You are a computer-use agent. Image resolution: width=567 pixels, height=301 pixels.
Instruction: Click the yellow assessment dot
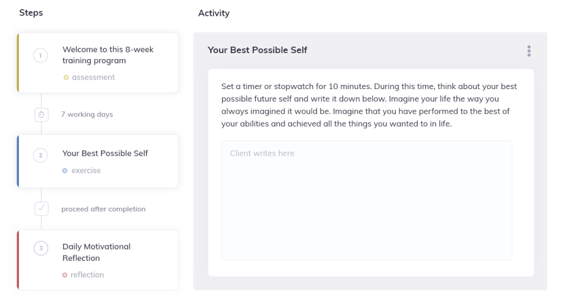(66, 77)
